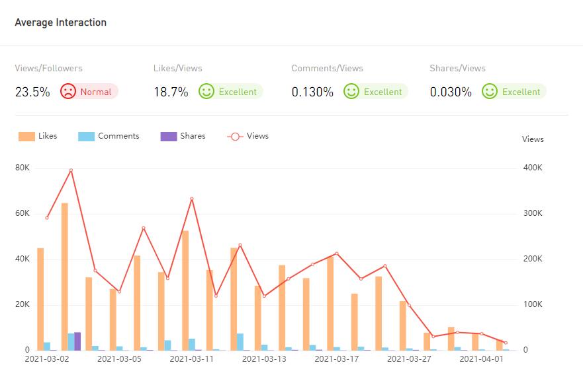
Task: Hide the Shares series via the legend
Action: pyautogui.click(x=183, y=136)
